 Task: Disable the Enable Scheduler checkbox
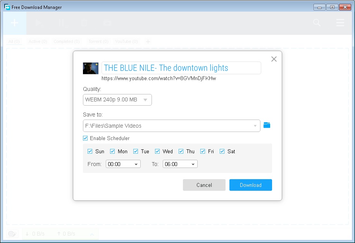85,138
